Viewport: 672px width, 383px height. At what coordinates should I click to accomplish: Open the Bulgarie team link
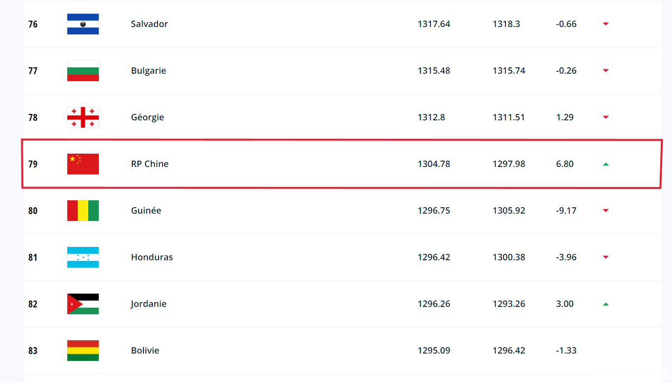(x=148, y=71)
